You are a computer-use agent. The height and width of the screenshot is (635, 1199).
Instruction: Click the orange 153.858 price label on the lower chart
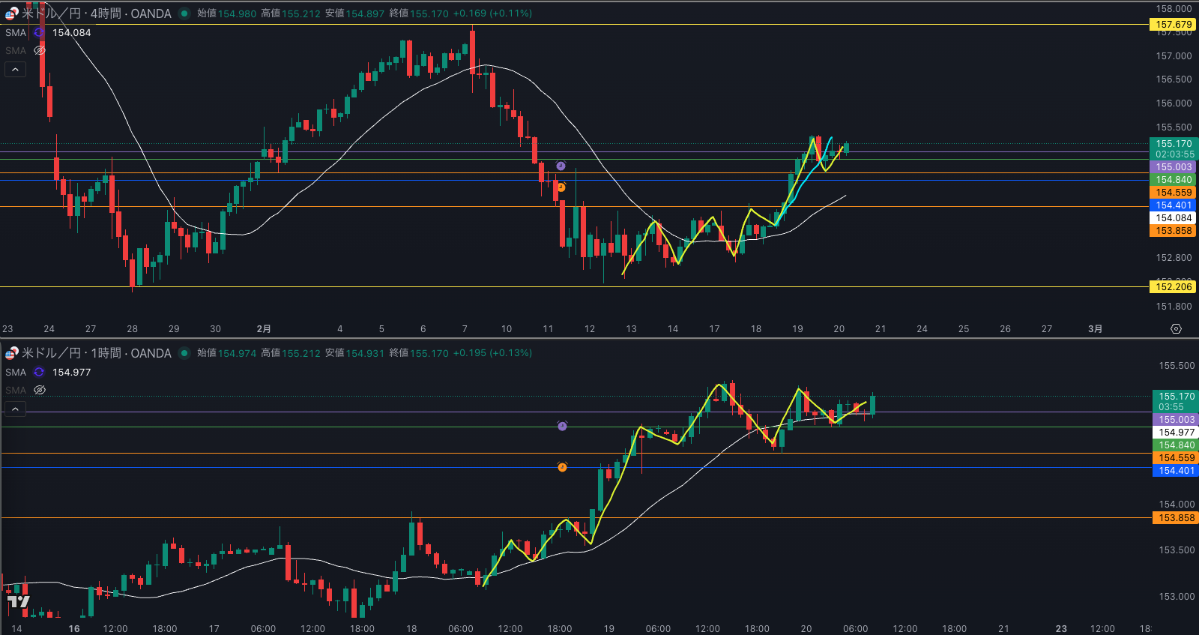pos(1176,518)
